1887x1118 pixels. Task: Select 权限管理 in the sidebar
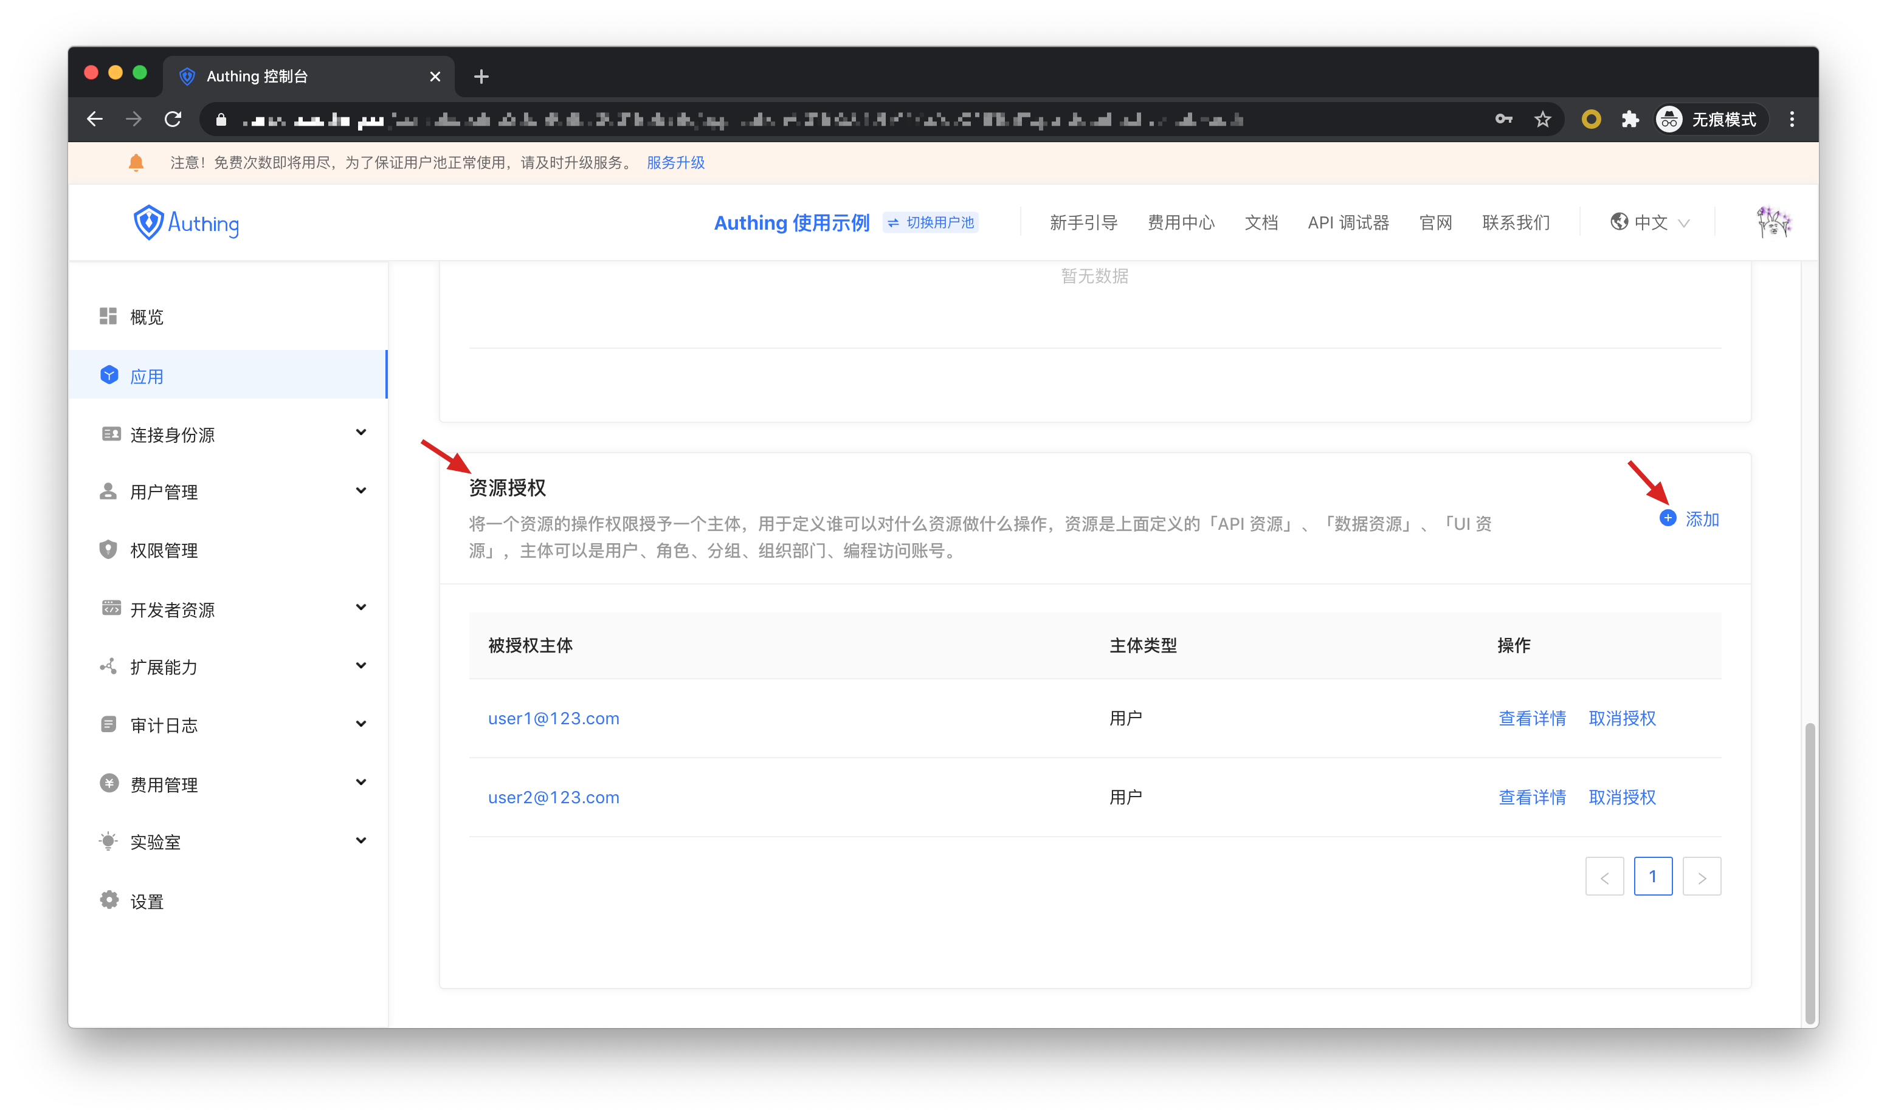[164, 550]
